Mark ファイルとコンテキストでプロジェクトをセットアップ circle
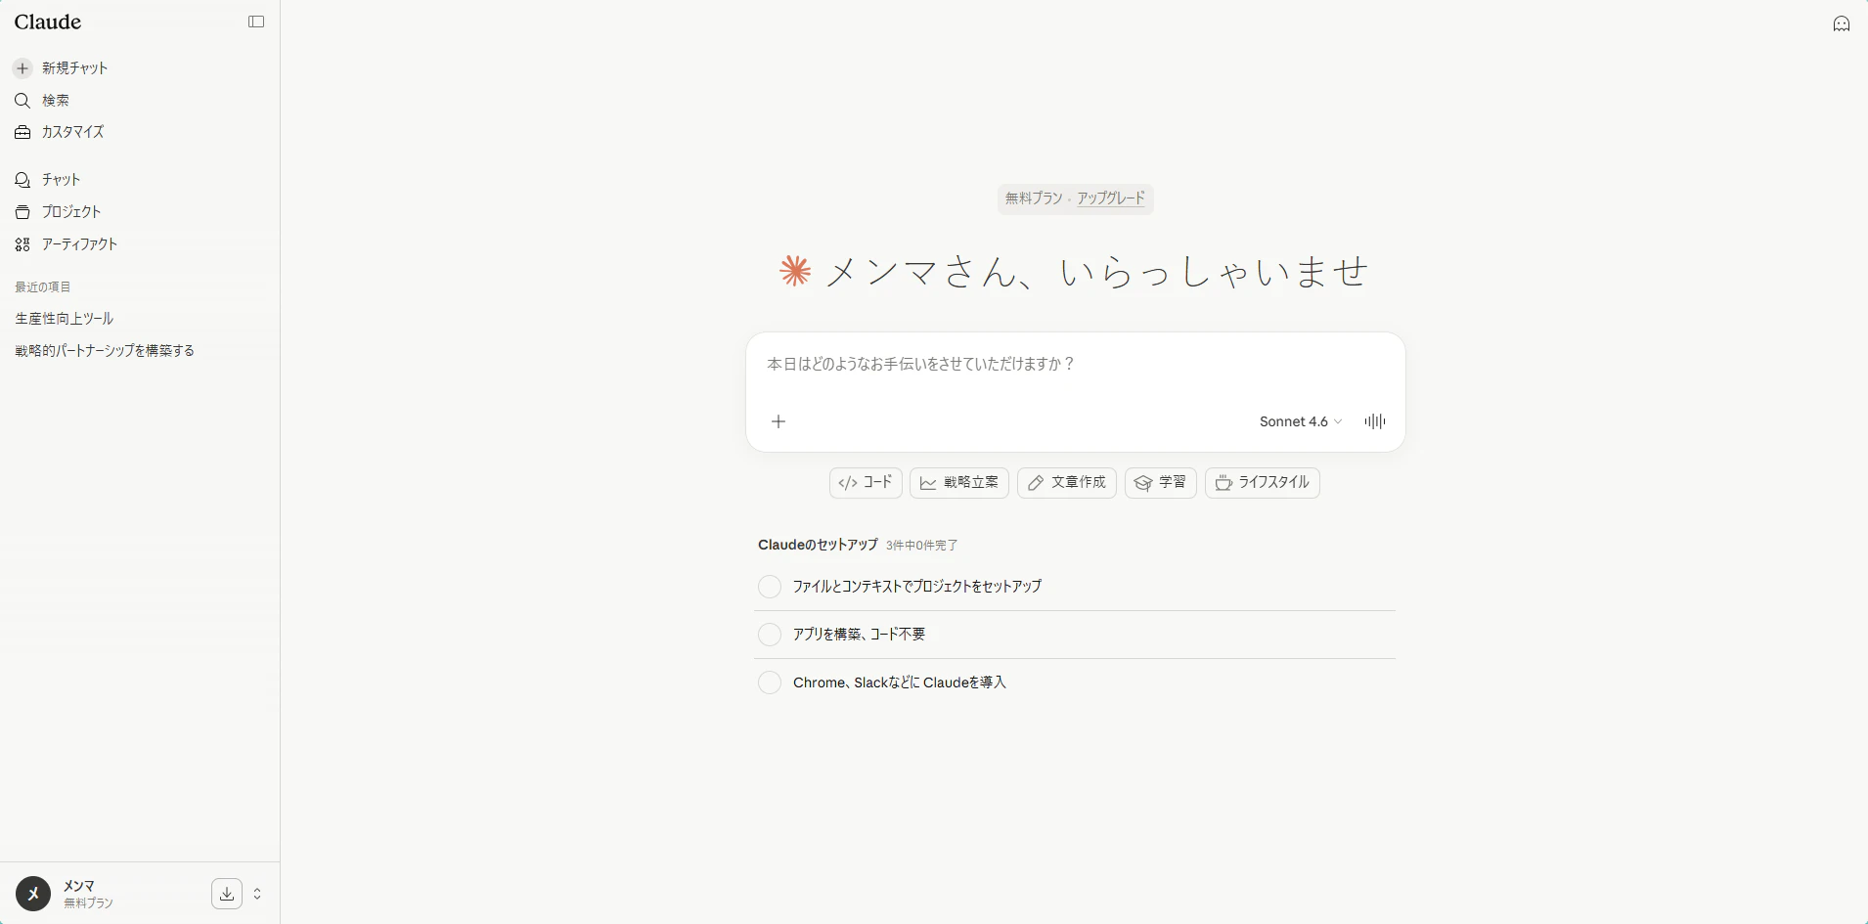1868x924 pixels. (770, 587)
